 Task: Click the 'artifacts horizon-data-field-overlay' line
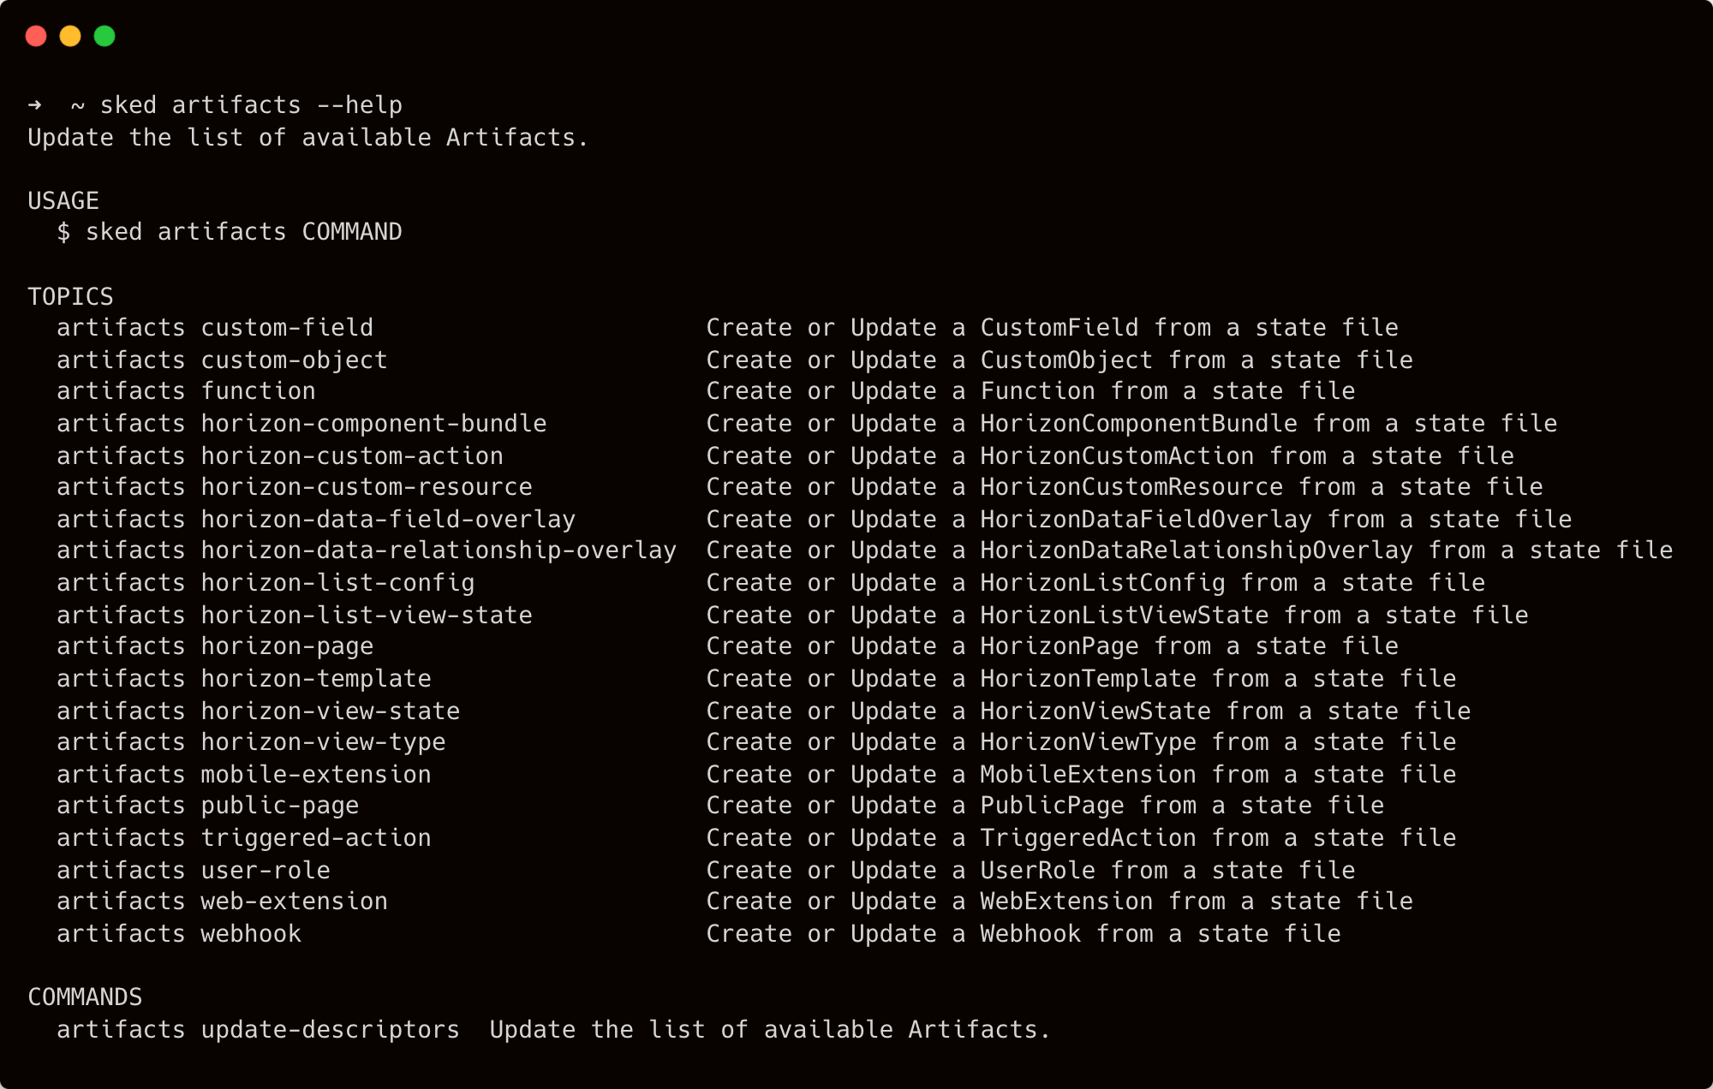pos(315,519)
